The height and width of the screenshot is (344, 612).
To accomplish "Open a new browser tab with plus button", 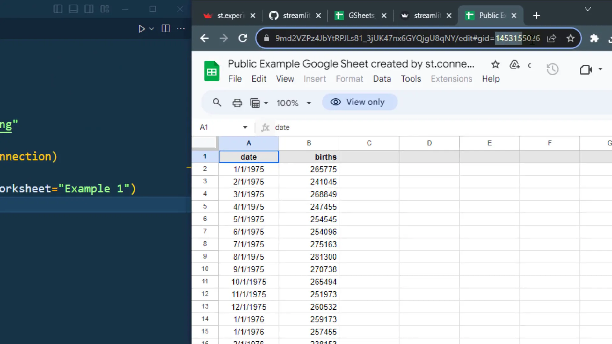I will point(536,15).
